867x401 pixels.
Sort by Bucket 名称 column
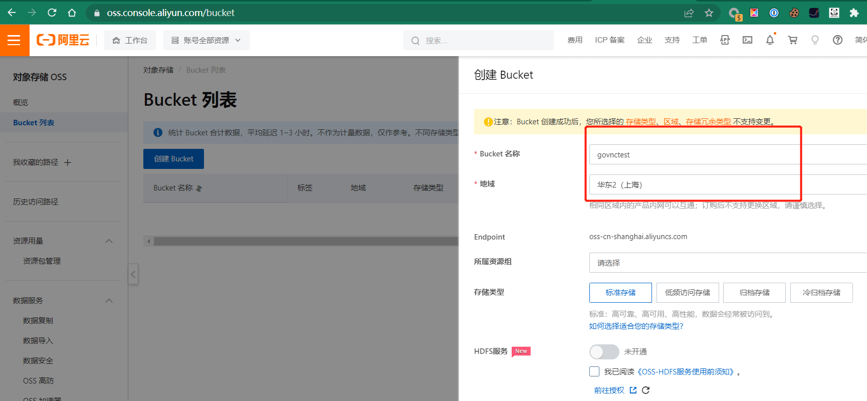(199, 188)
